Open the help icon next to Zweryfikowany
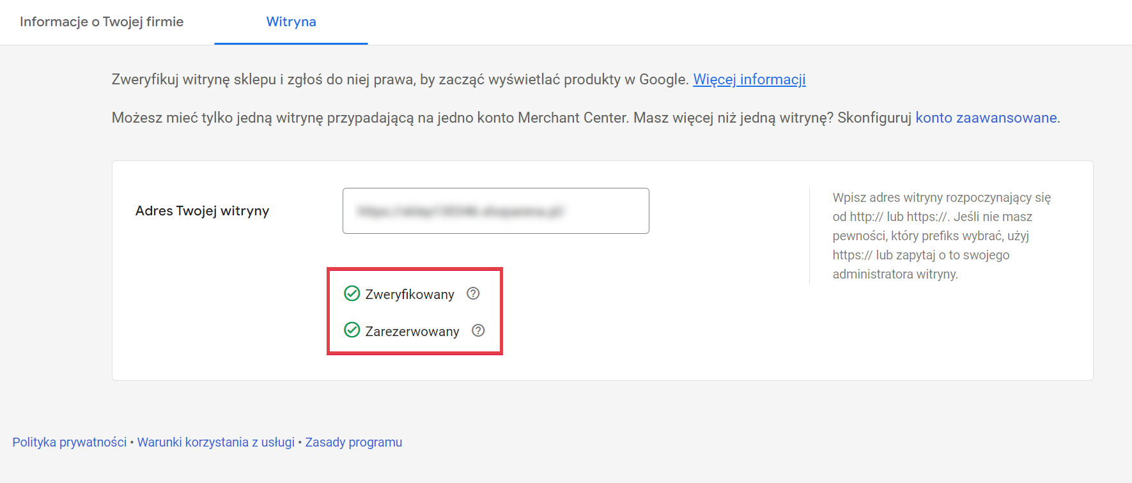 [x=473, y=293]
